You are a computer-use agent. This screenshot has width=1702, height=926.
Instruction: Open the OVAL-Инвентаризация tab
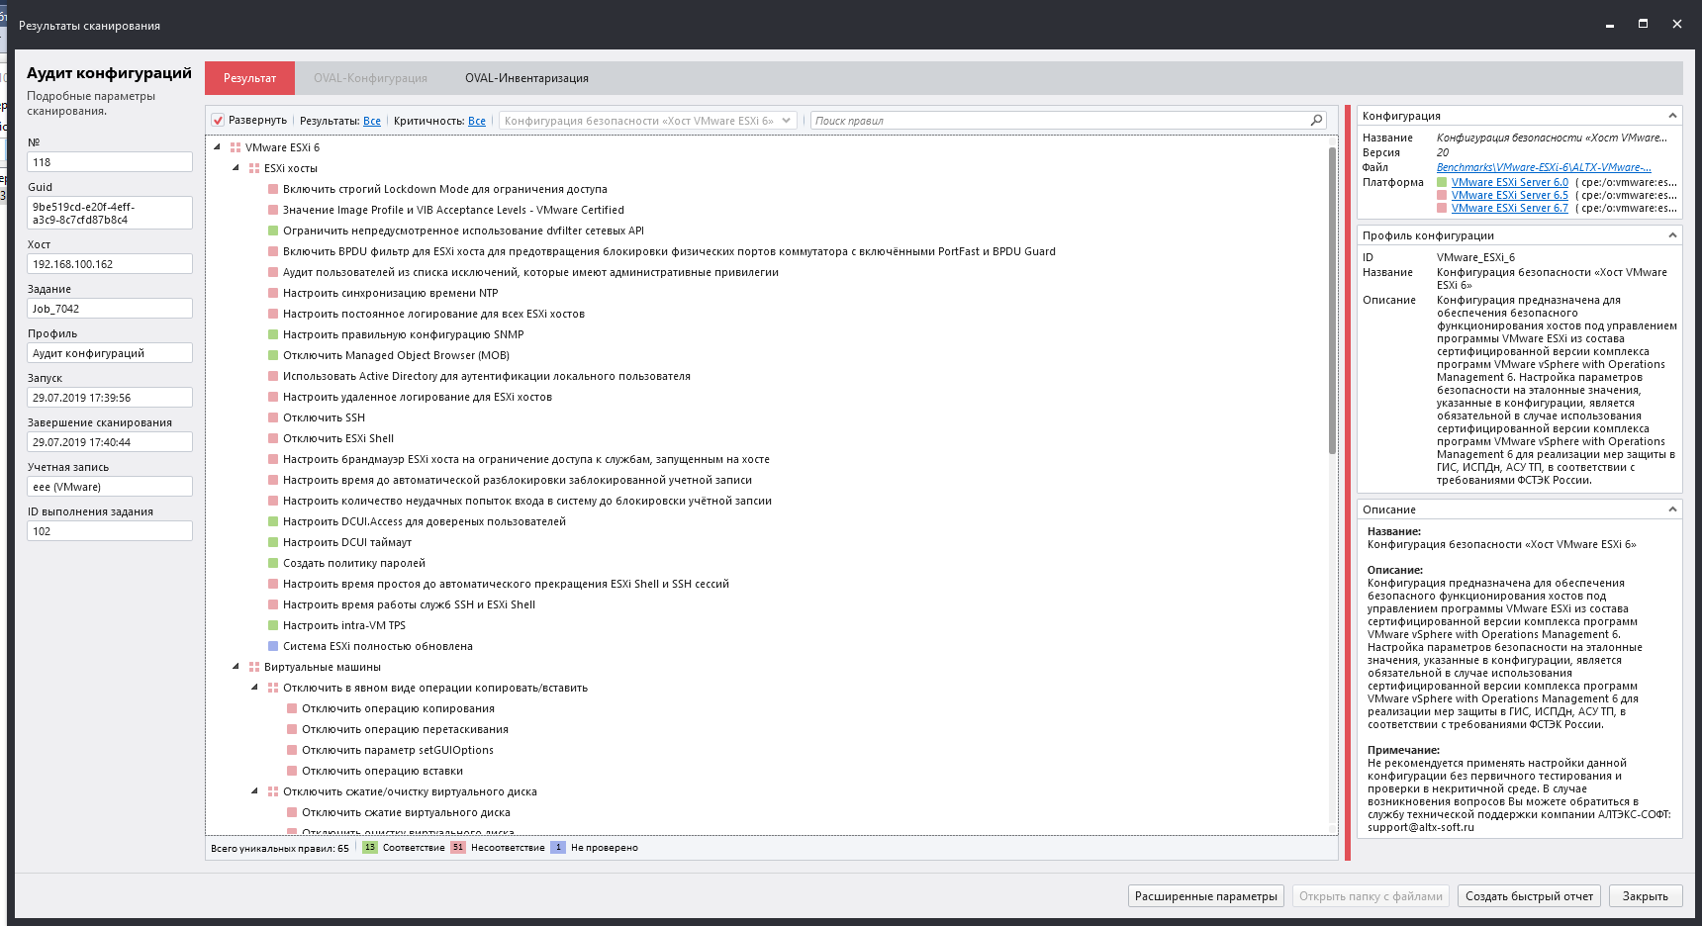pyautogui.click(x=526, y=78)
